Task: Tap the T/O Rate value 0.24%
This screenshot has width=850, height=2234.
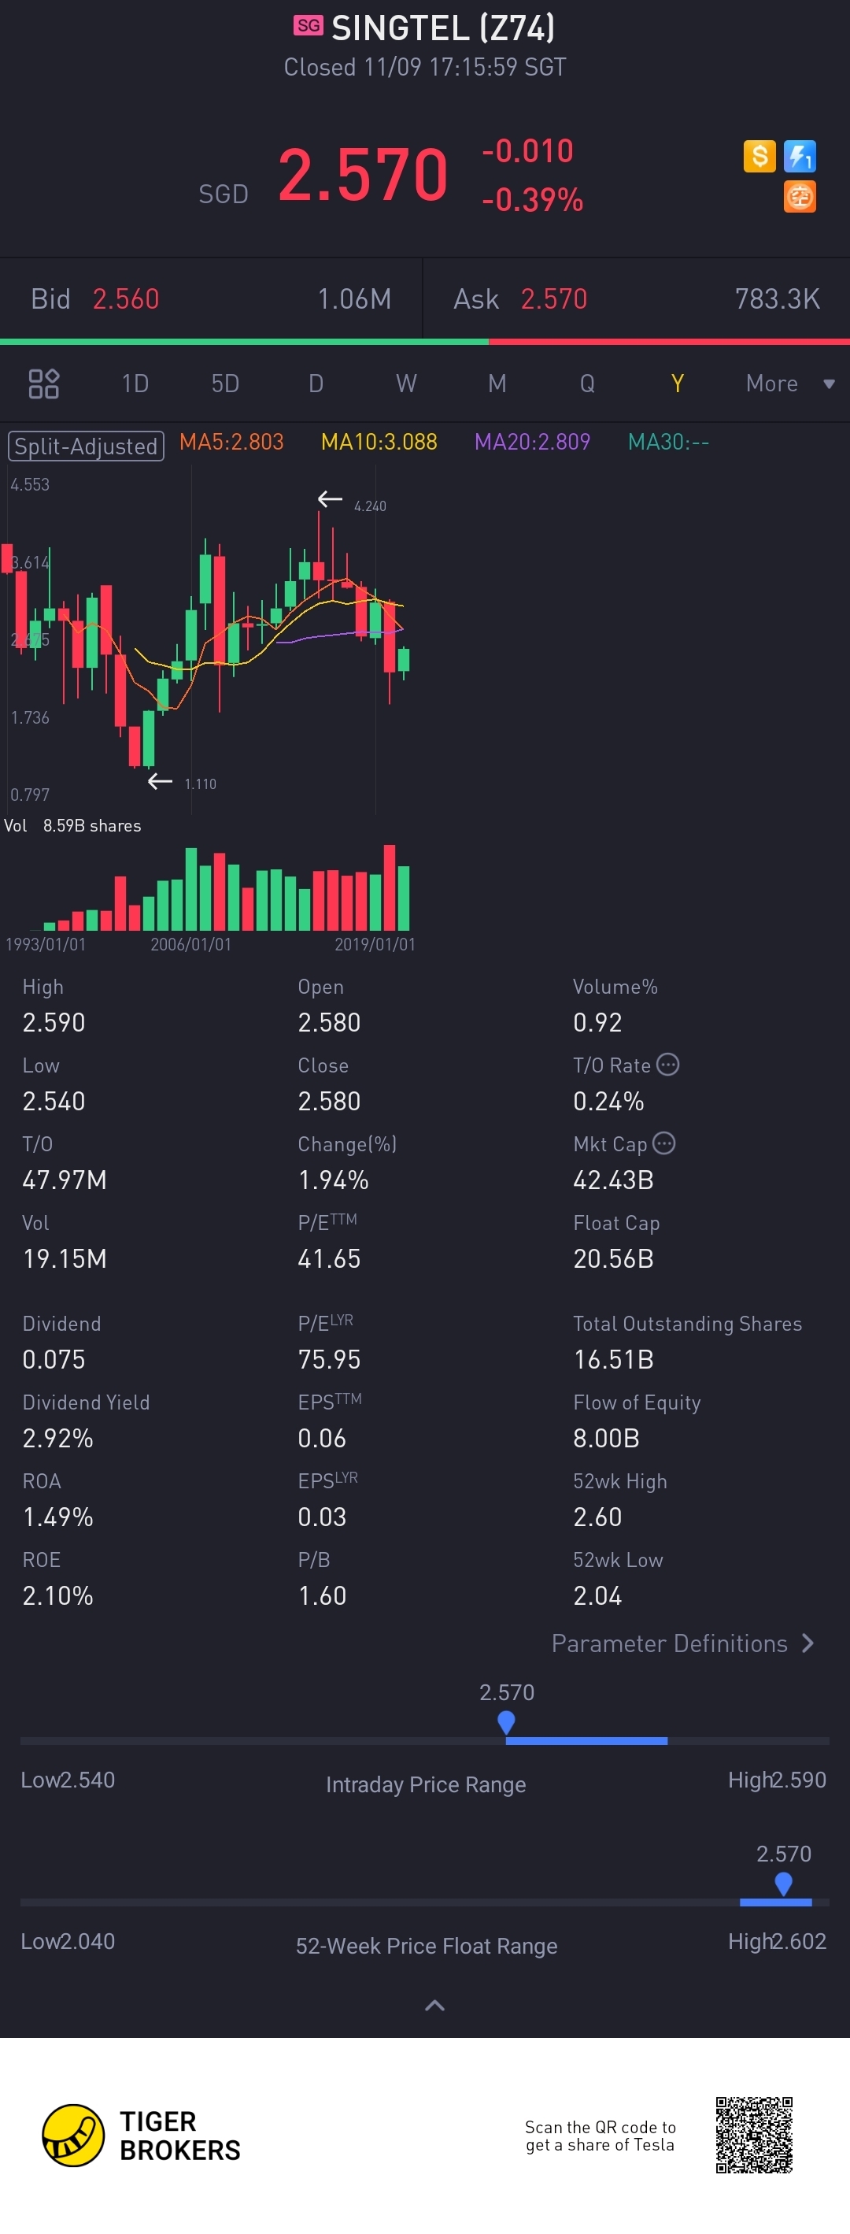Action: point(608,1102)
